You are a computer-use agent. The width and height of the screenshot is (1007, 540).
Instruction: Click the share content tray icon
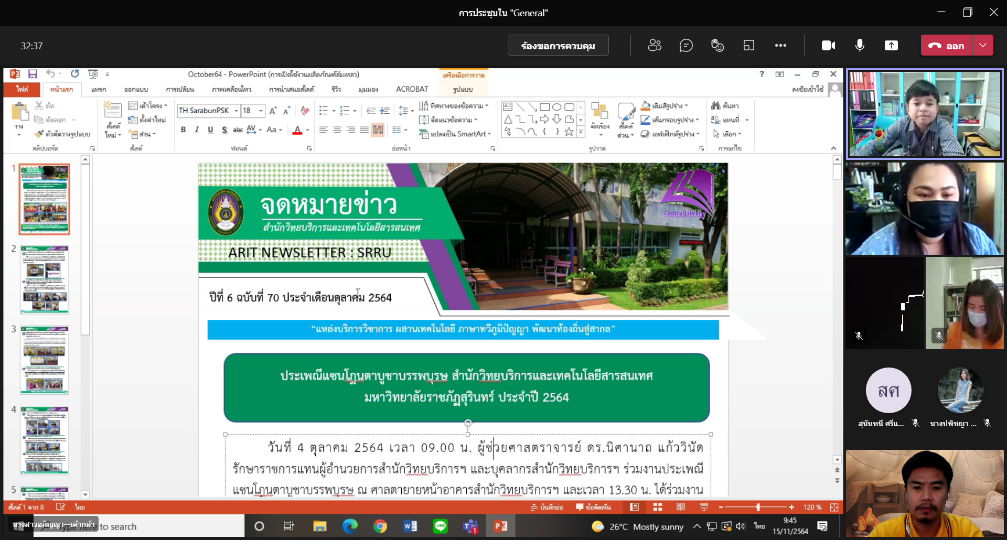coord(891,46)
